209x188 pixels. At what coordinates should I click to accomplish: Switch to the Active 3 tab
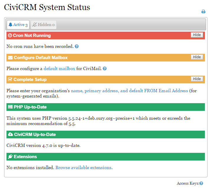[x=18, y=25]
